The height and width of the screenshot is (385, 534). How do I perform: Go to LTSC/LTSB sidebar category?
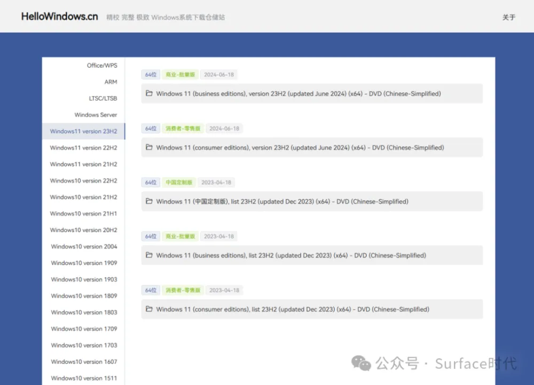103,99
